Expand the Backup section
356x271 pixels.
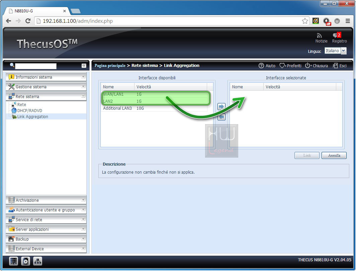point(83,239)
